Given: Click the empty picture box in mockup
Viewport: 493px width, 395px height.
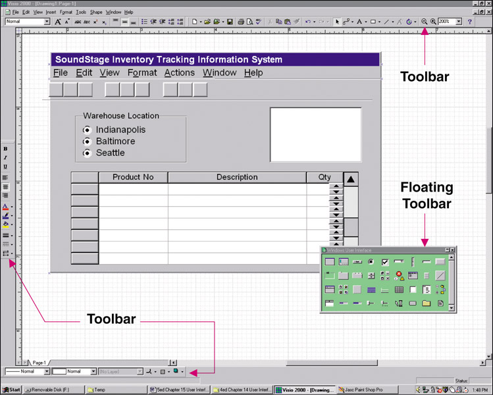Looking at the screenshot, I should pyautogui.click(x=316, y=134).
